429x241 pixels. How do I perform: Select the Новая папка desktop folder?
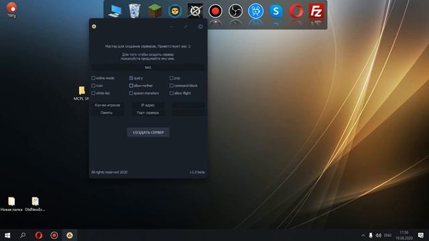11,204
